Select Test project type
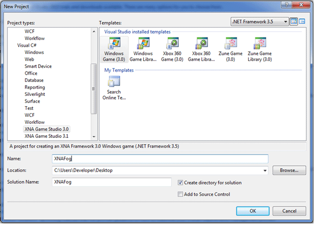Viewport: 314px width, 225px height. pos(29,108)
